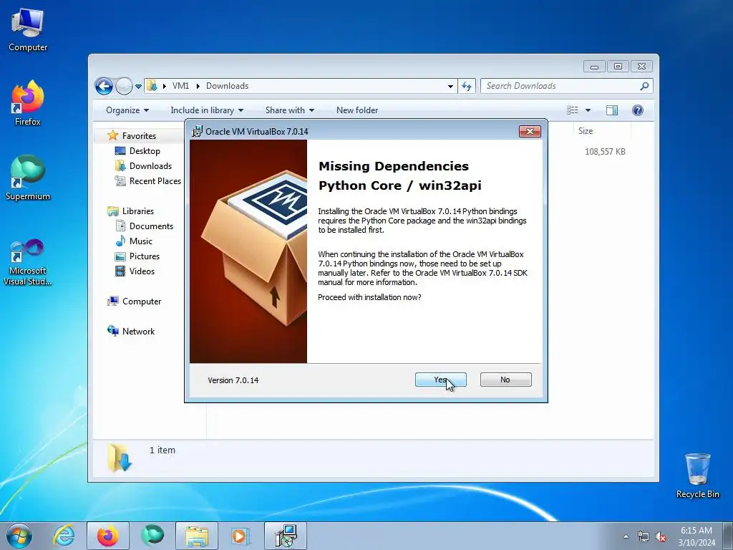Open the Windows Start menu
733x550 pixels.
(19, 536)
